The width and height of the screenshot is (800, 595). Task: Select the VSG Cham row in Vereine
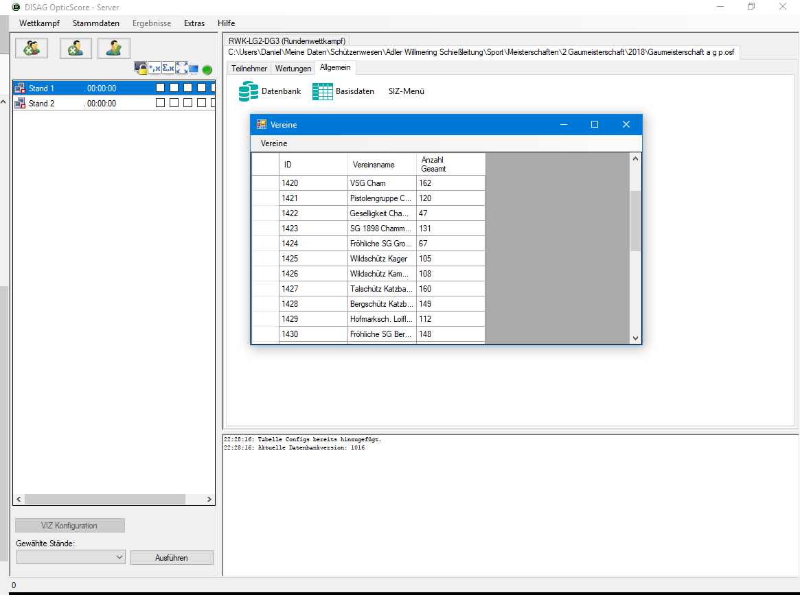(x=382, y=183)
